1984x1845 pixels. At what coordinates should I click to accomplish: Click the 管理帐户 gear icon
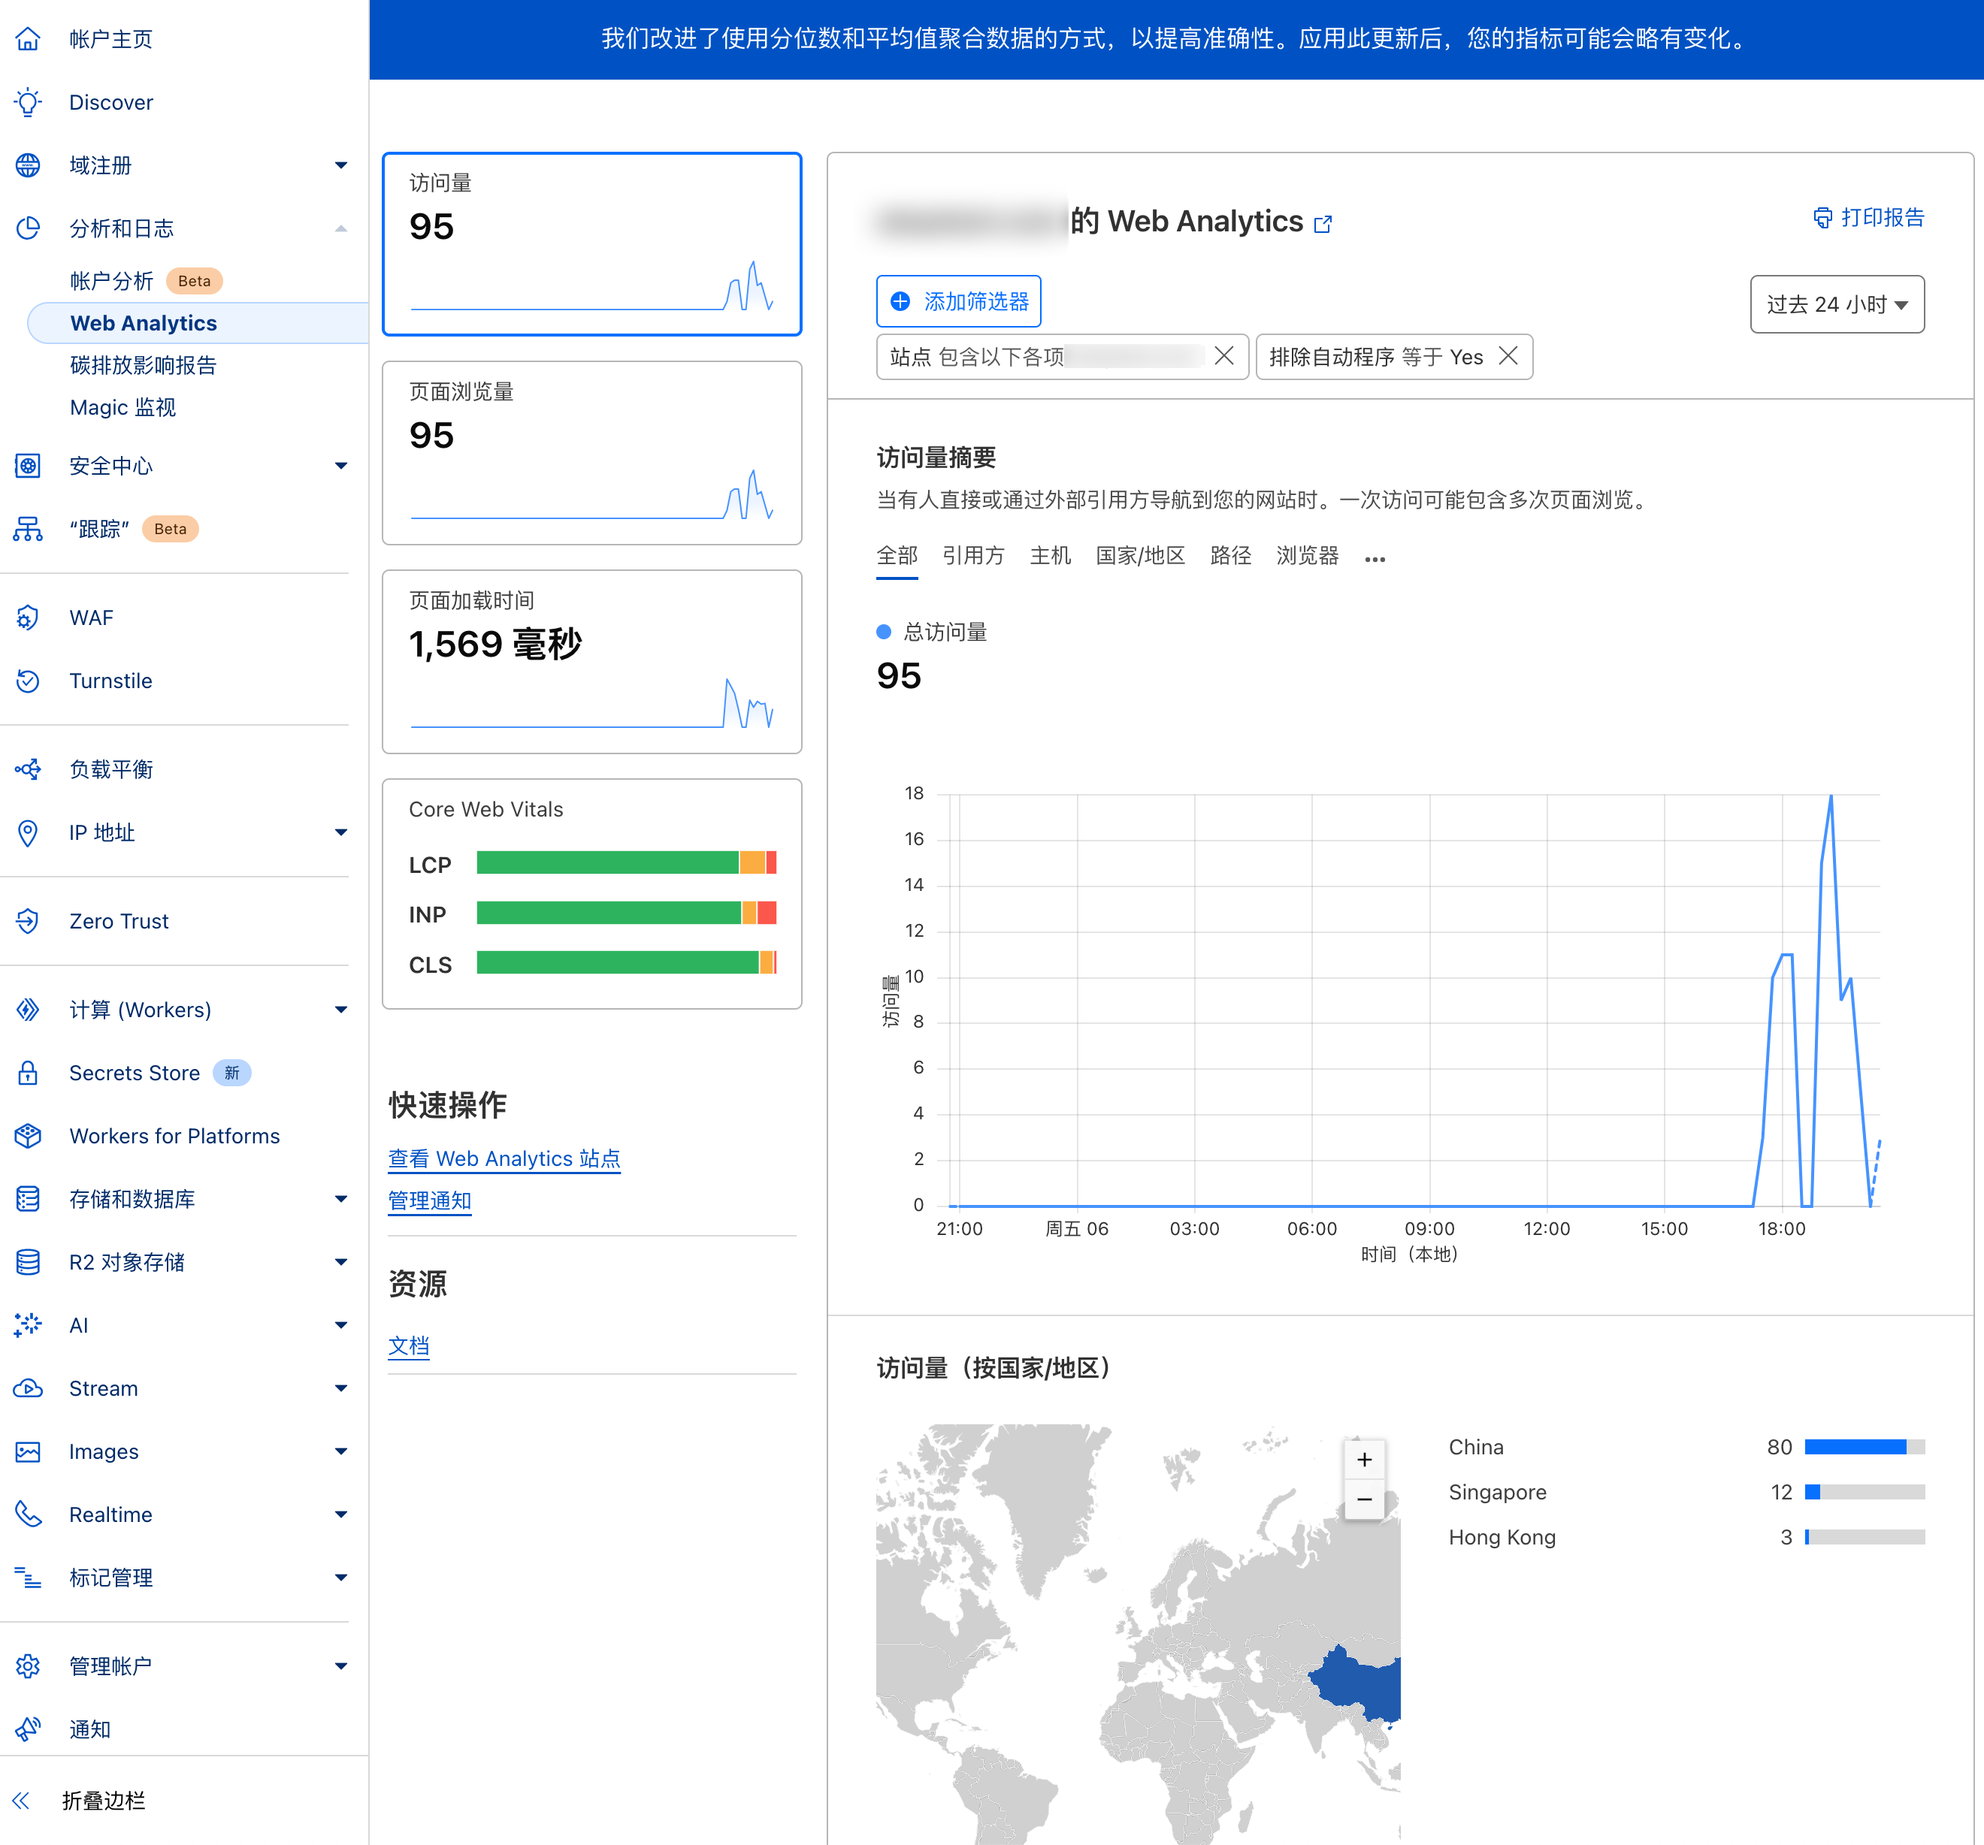[28, 1665]
